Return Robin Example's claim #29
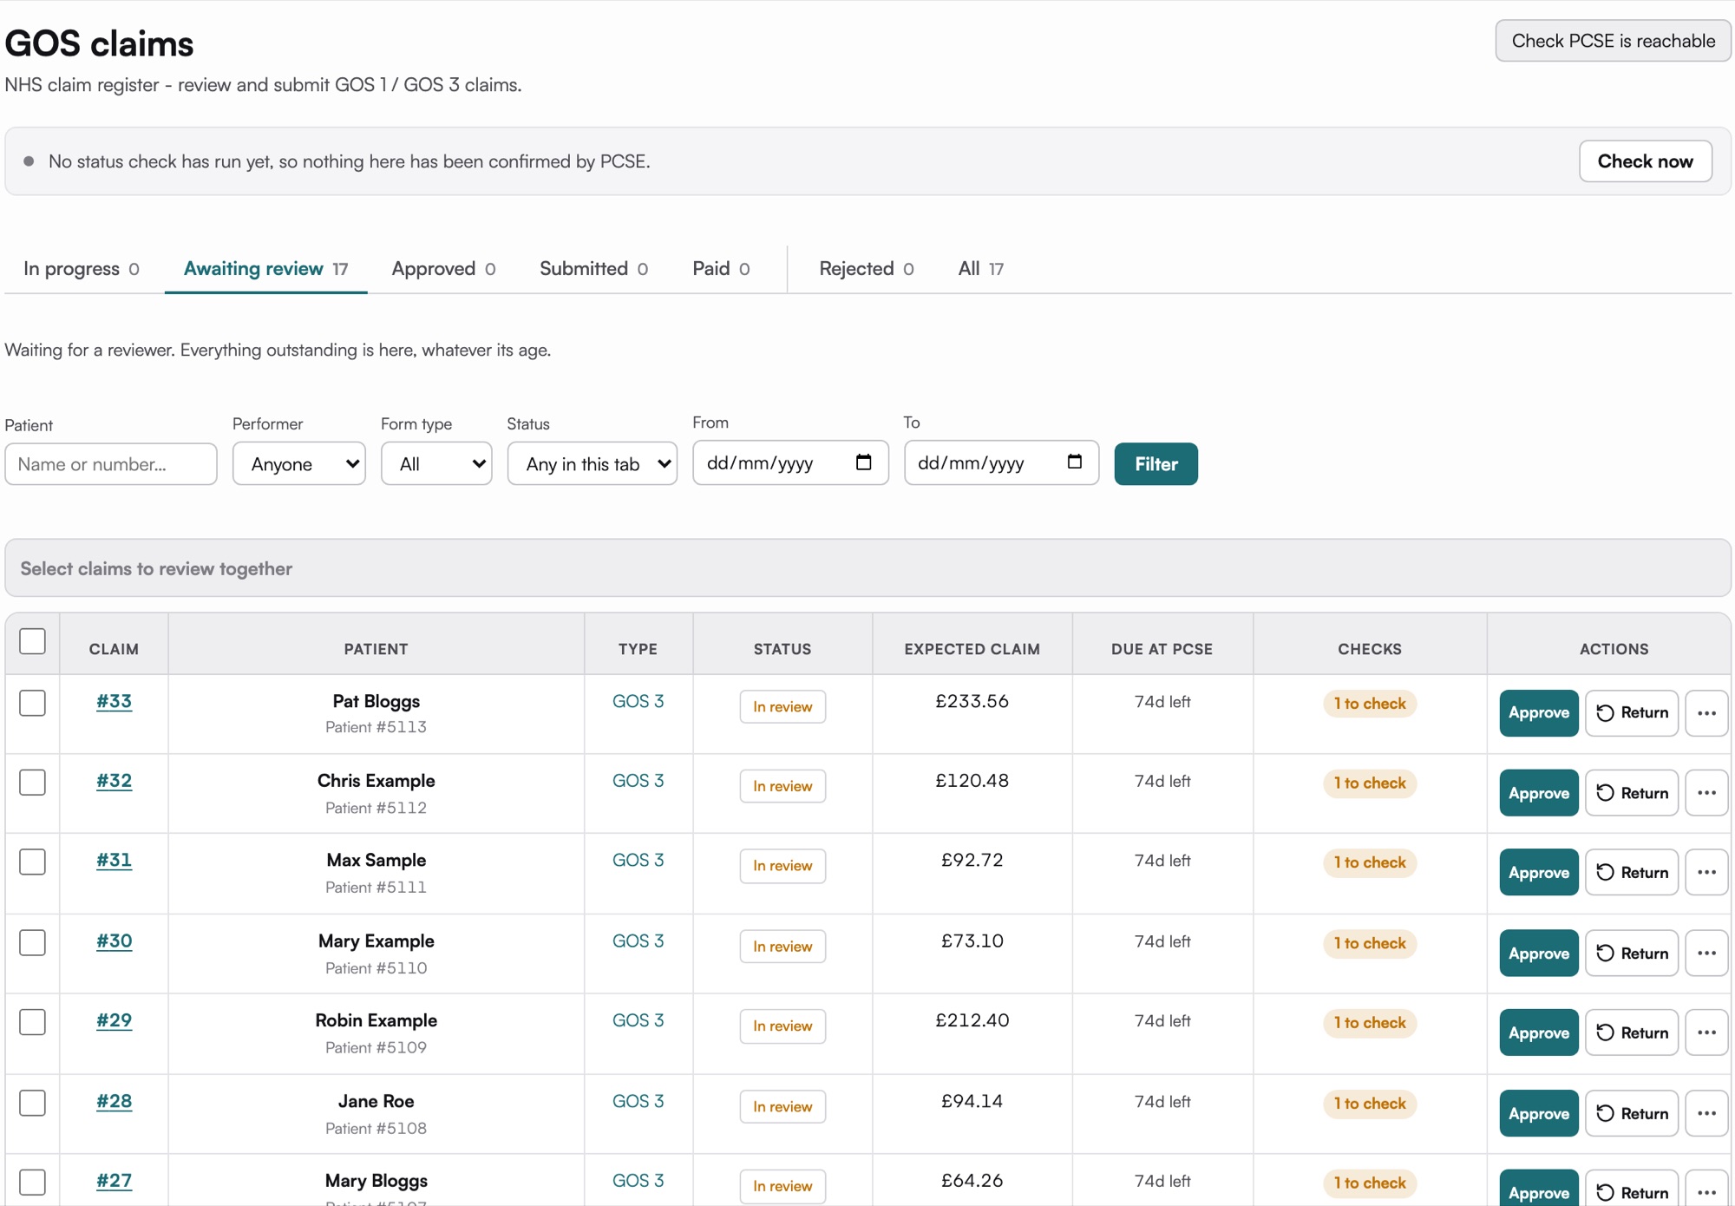Screen dimensions: 1735x1206 (x=1632, y=1032)
